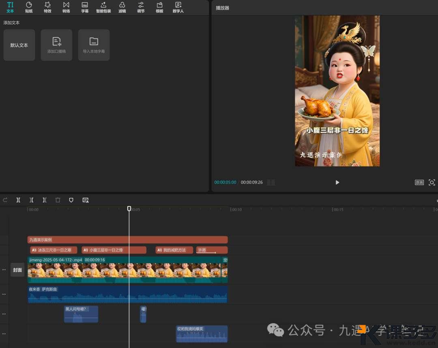Open options menu for the video track
The width and height of the screenshot is (438, 348).
[x=4, y=269]
